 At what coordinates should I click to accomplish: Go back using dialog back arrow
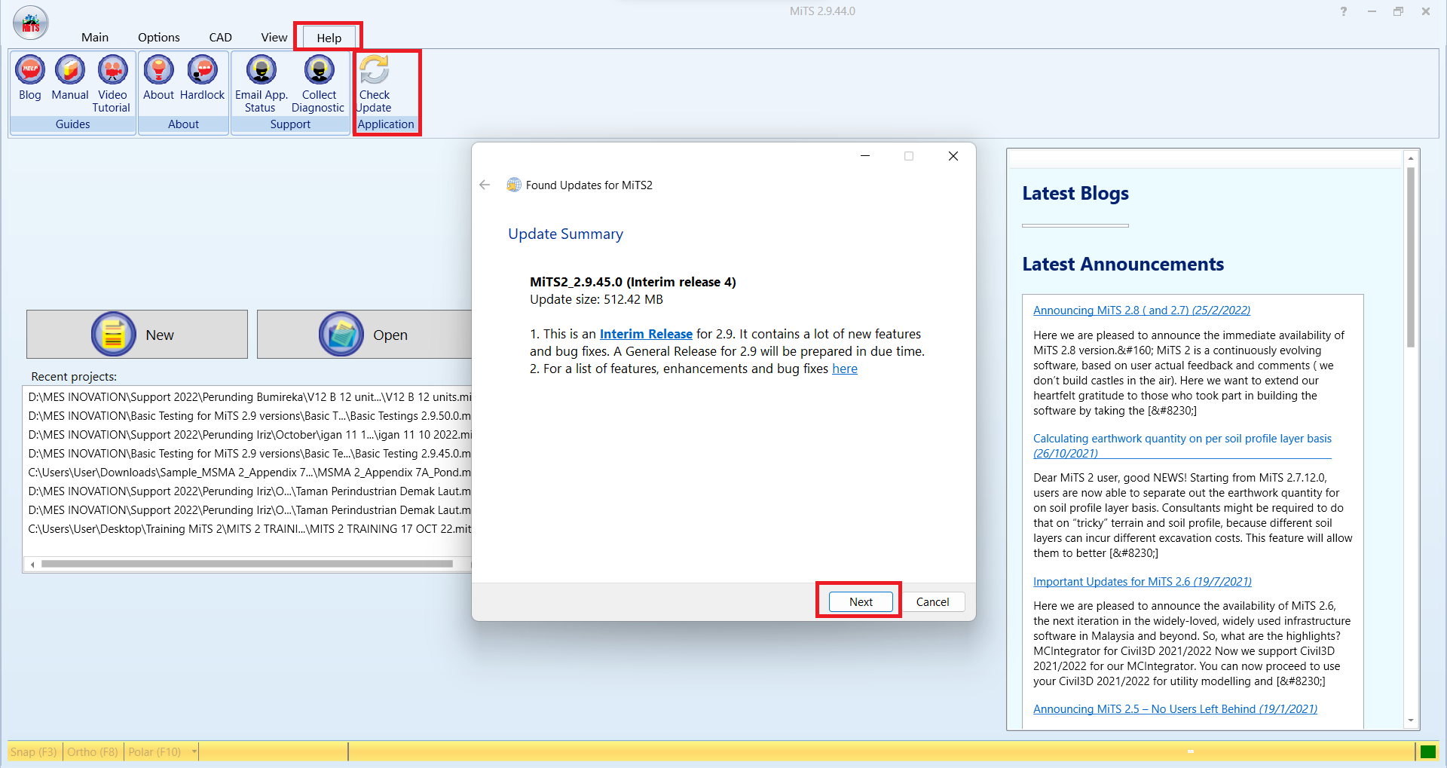coord(485,185)
